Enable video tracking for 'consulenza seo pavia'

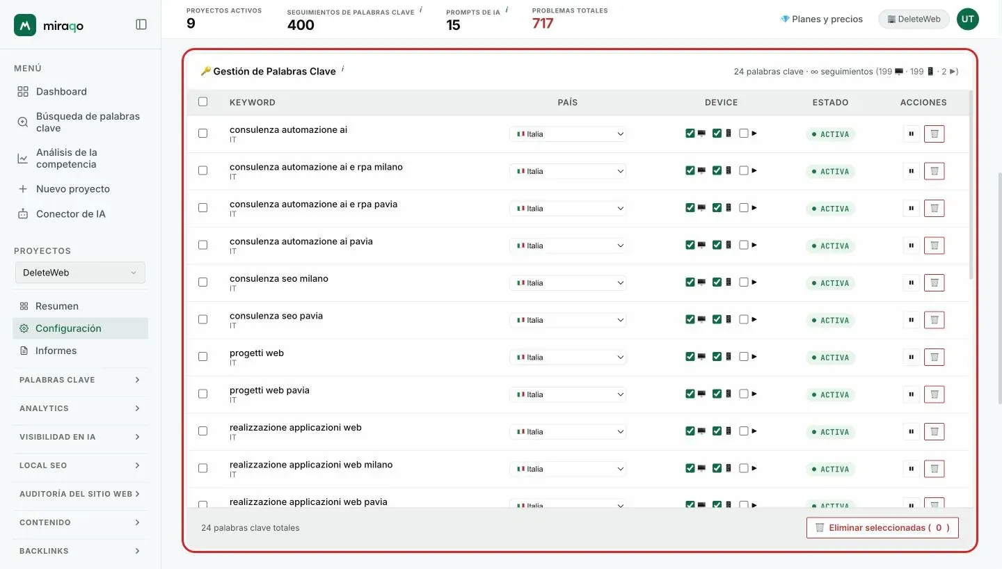coord(744,319)
